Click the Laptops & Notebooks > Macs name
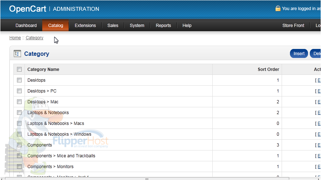The width and height of the screenshot is (321, 180). 56,123
